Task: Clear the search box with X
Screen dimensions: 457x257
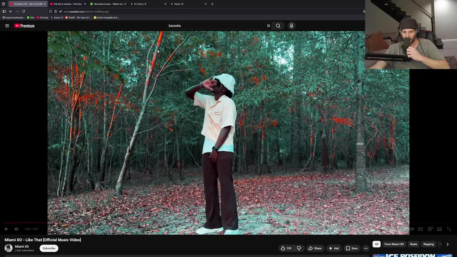Action: point(268,26)
